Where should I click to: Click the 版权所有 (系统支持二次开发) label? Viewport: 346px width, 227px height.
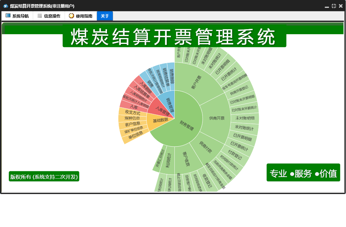pos(44,177)
